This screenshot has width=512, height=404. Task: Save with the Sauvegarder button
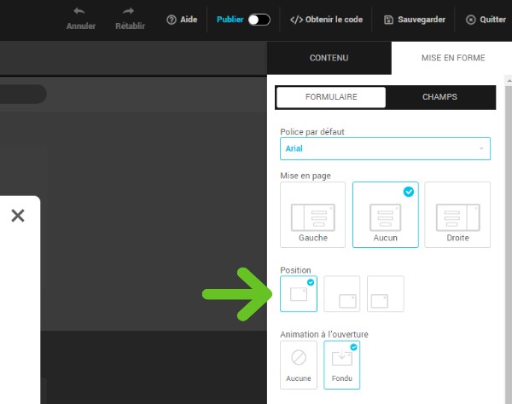pos(415,20)
